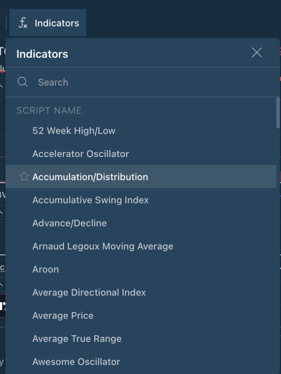This screenshot has width=281, height=374.
Task: Click the Indicators panel title
Action: 42,54
